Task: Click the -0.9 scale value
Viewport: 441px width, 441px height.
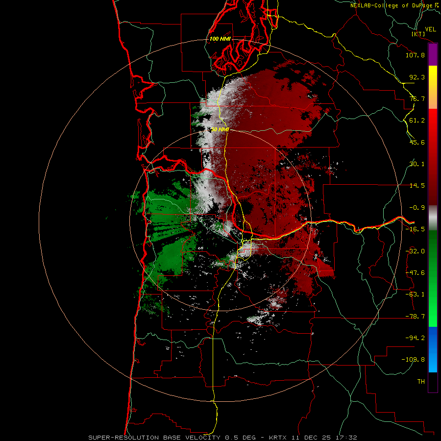Action: point(417,208)
